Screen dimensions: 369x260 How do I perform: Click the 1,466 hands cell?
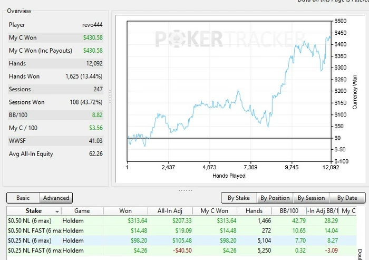tap(264, 220)
